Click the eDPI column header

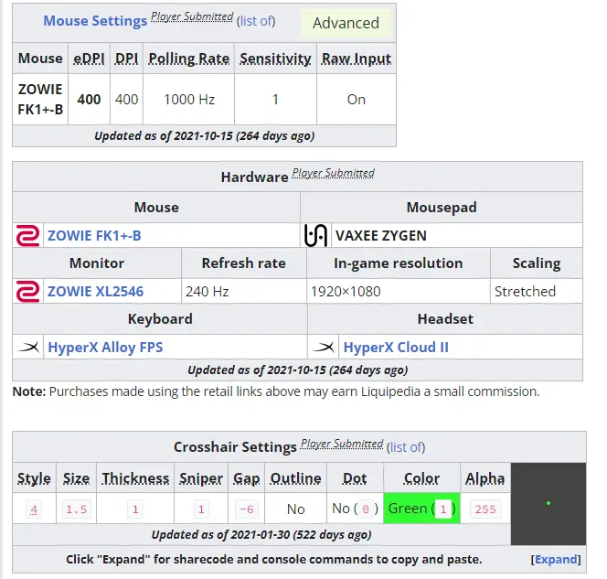(89, 59)
